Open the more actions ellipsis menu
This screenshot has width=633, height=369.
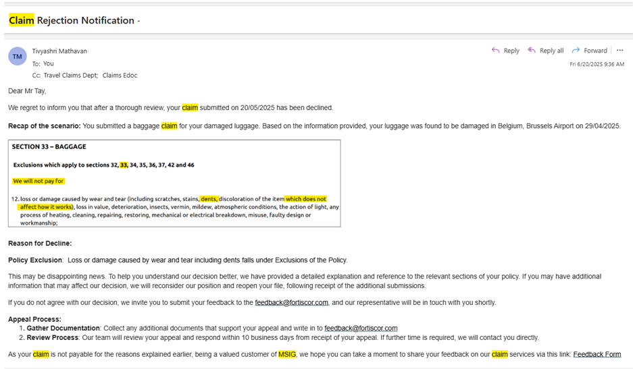620,51
